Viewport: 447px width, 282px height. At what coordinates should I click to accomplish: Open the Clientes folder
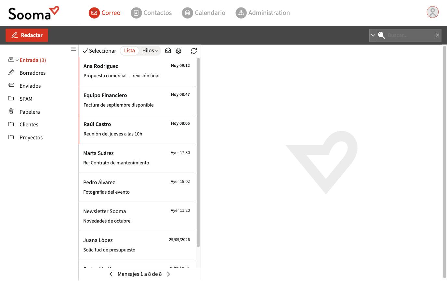[29, 124]
